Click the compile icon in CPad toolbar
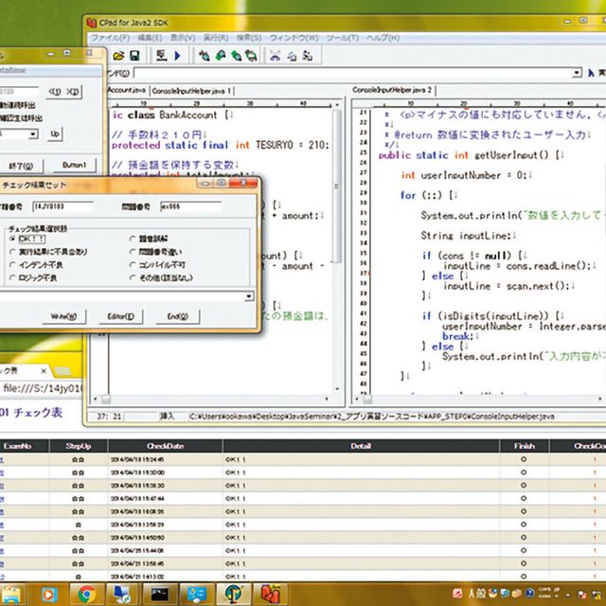The height and width of the screenshot is (606, 606). (x=162, y=55)
